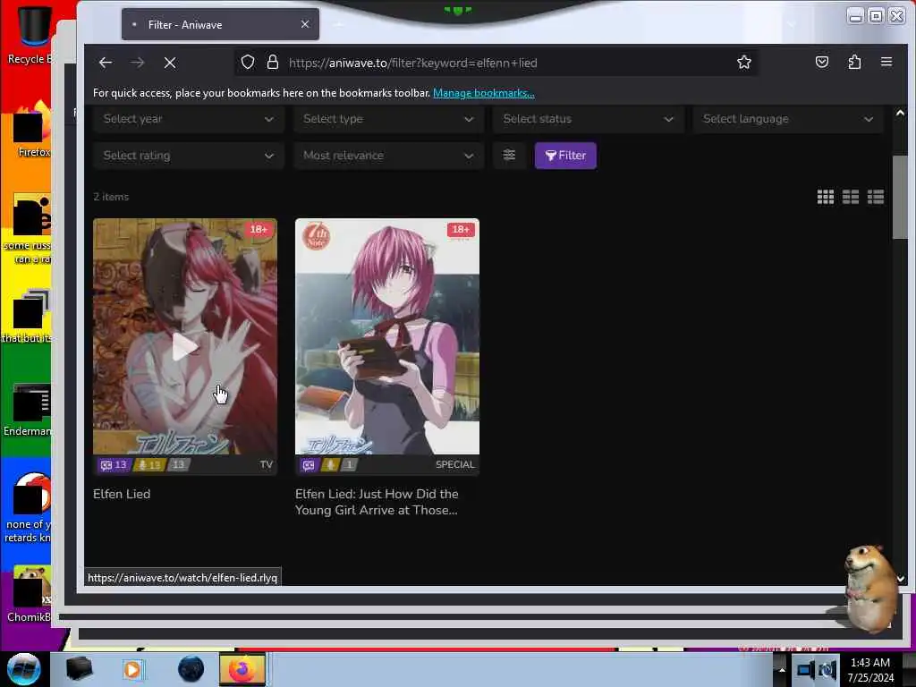Open the Elfen Lied Special poster thumbnail
Viewport: 916px width, 687px height.
click(x=386, y=336)
